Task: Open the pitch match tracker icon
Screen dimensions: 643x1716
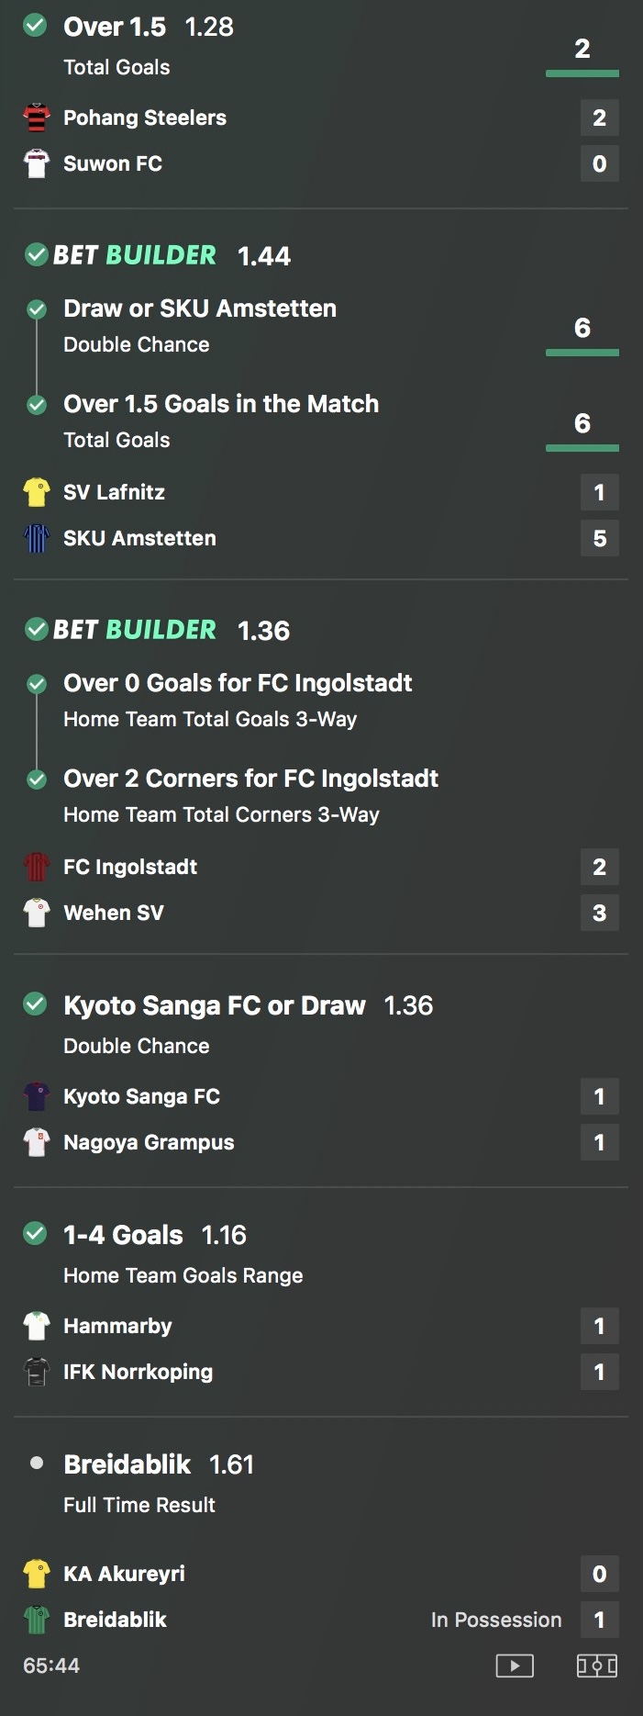Action: pyautogui.click(x=597, y=1666)
